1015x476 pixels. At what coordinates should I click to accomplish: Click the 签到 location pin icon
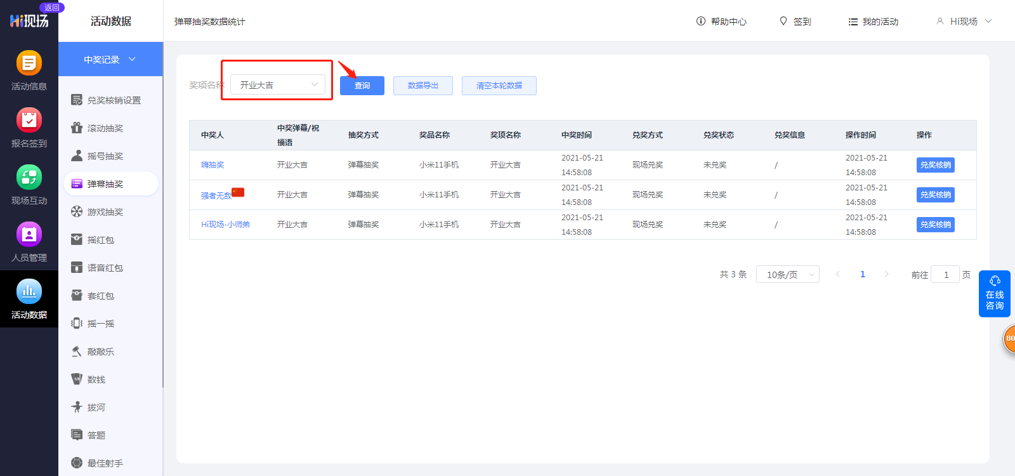[x=783, y=21]
